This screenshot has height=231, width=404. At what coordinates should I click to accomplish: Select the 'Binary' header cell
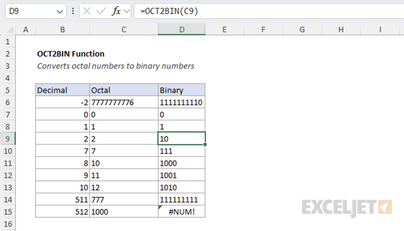tap(182, 90)
